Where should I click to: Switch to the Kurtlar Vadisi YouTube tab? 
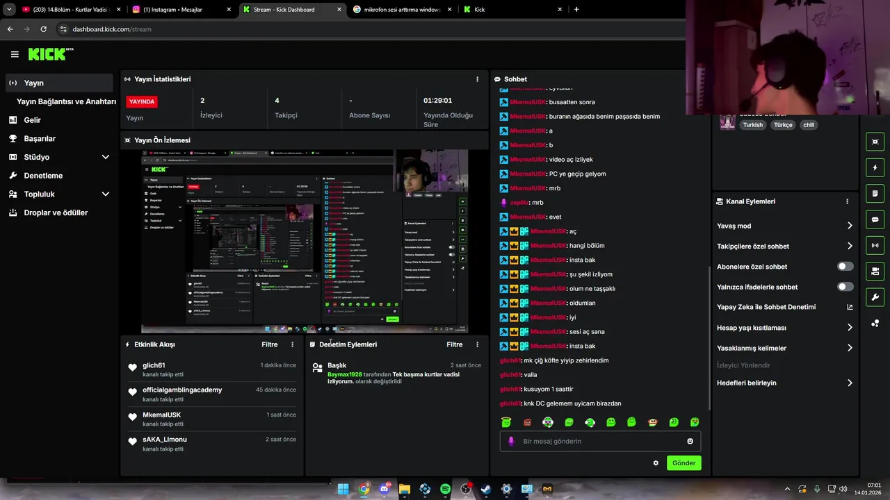pyautogui.click(x=70, y=10)
